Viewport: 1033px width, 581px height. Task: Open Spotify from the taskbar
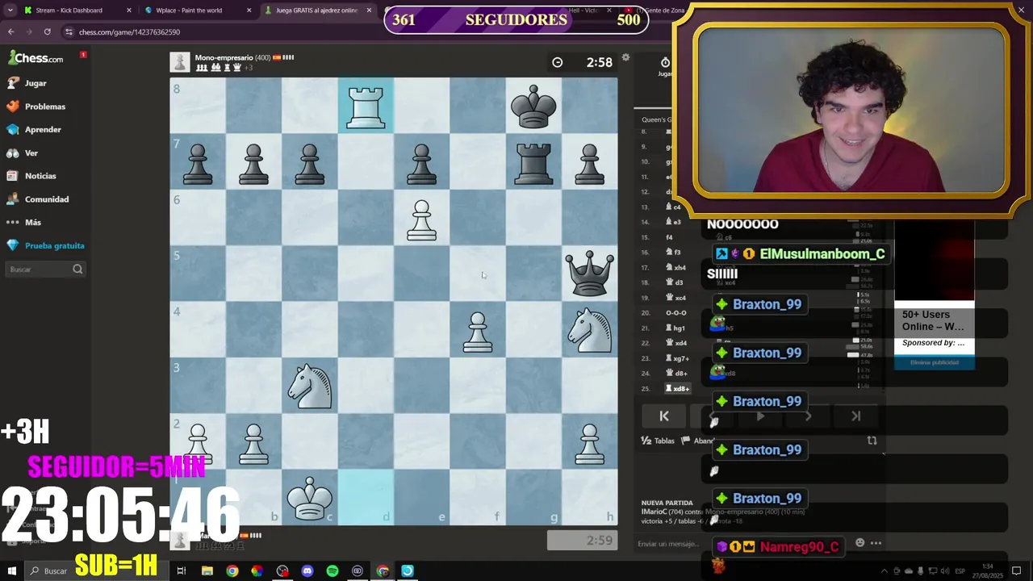pyautogui.click(x=332, y=571)
